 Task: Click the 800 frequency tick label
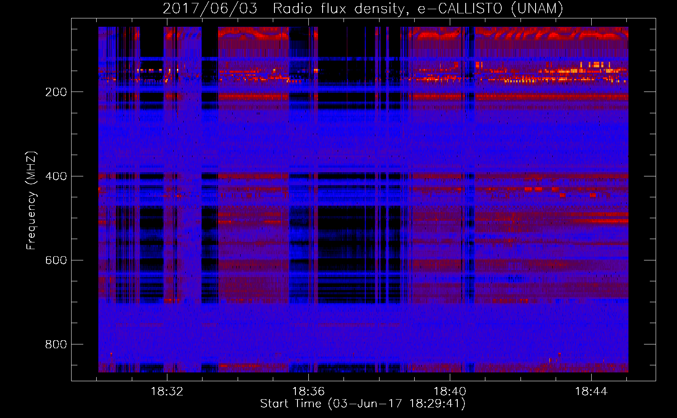click(x=56, y=344)
